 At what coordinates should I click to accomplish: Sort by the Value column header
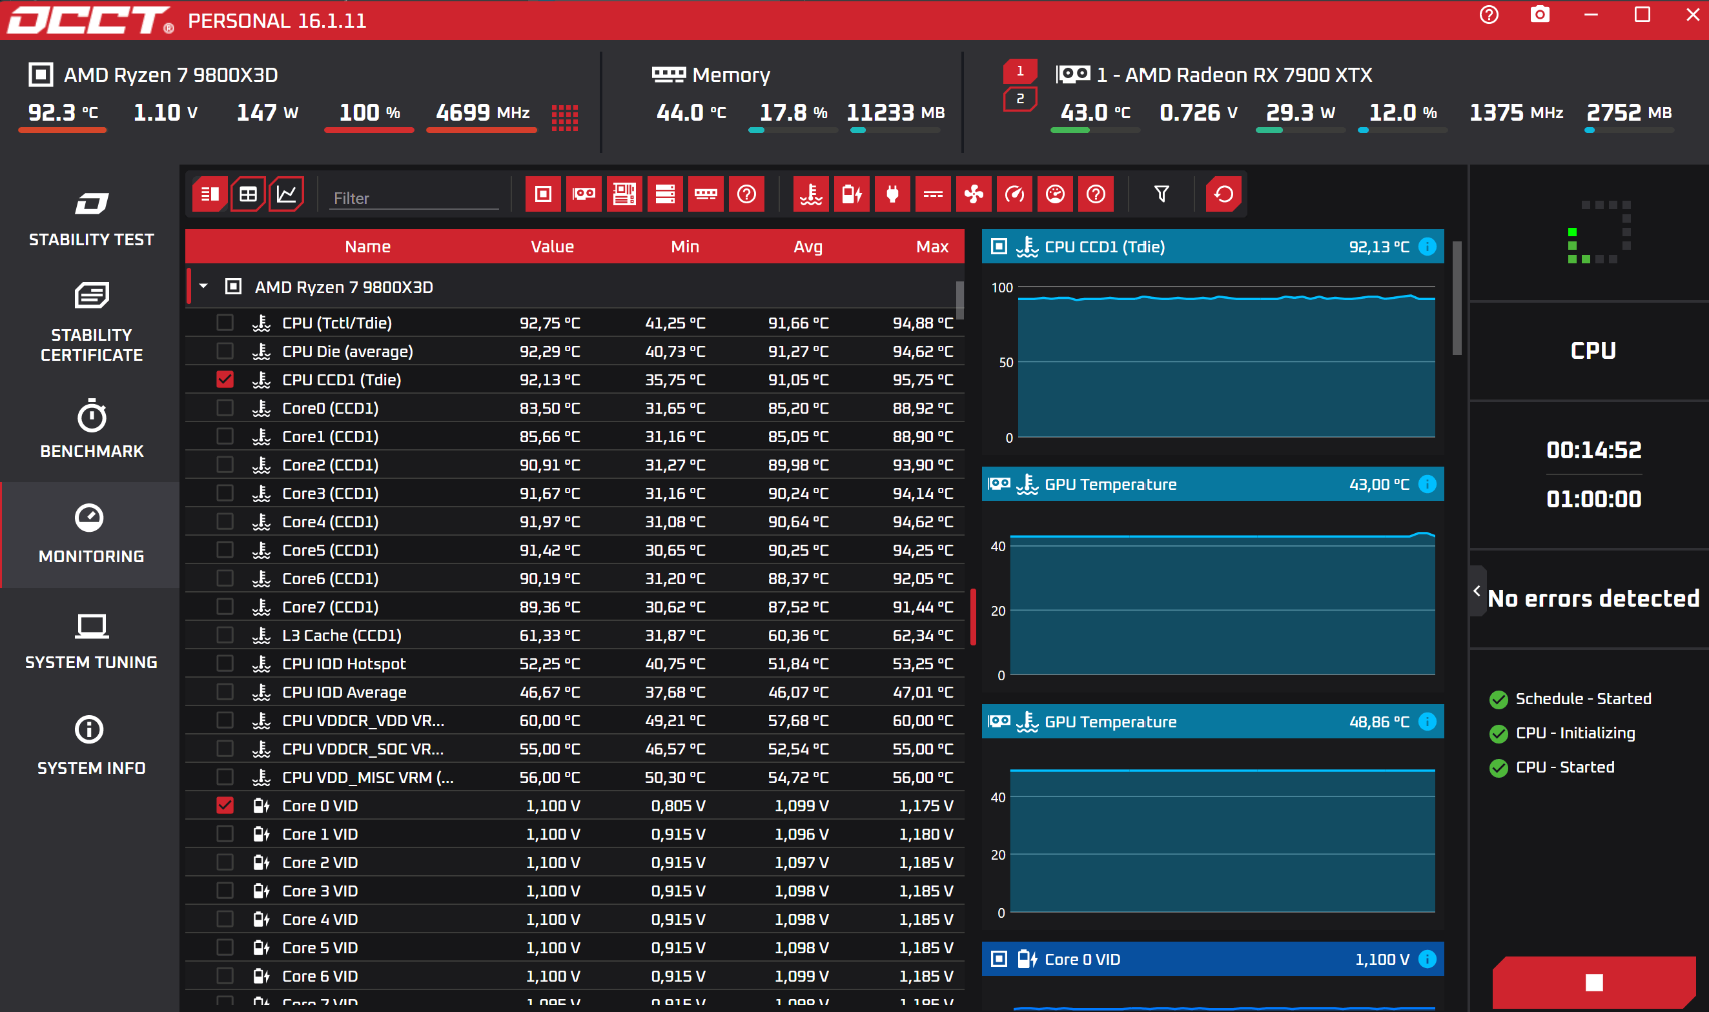pyautogui.click(x=553, y=247)
